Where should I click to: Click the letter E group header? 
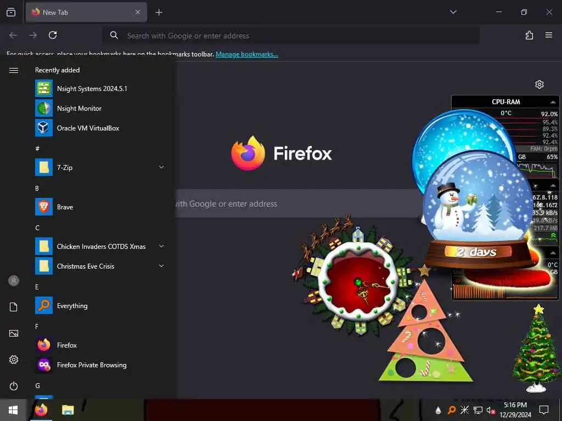[37, 287]
